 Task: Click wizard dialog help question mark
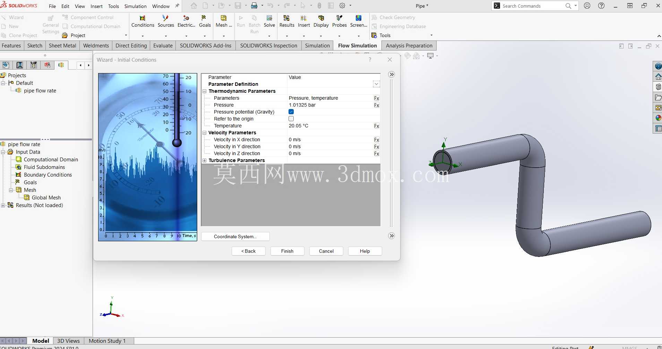pos(370,60)
